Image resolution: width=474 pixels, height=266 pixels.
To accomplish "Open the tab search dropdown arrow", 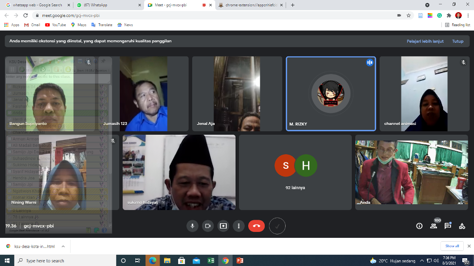I will tap(427, 5).
